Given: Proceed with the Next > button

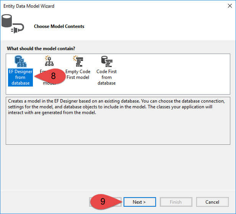Looking at the screenshot, I should tap(139, 202).
